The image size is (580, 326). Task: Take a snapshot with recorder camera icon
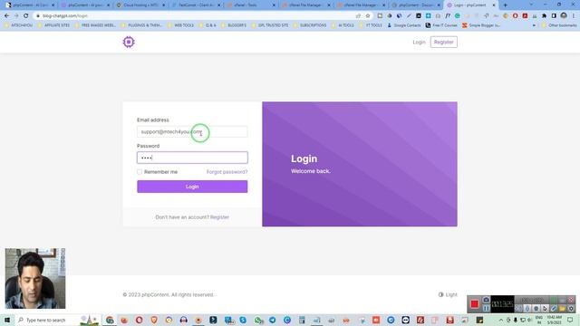coord(486,300)
